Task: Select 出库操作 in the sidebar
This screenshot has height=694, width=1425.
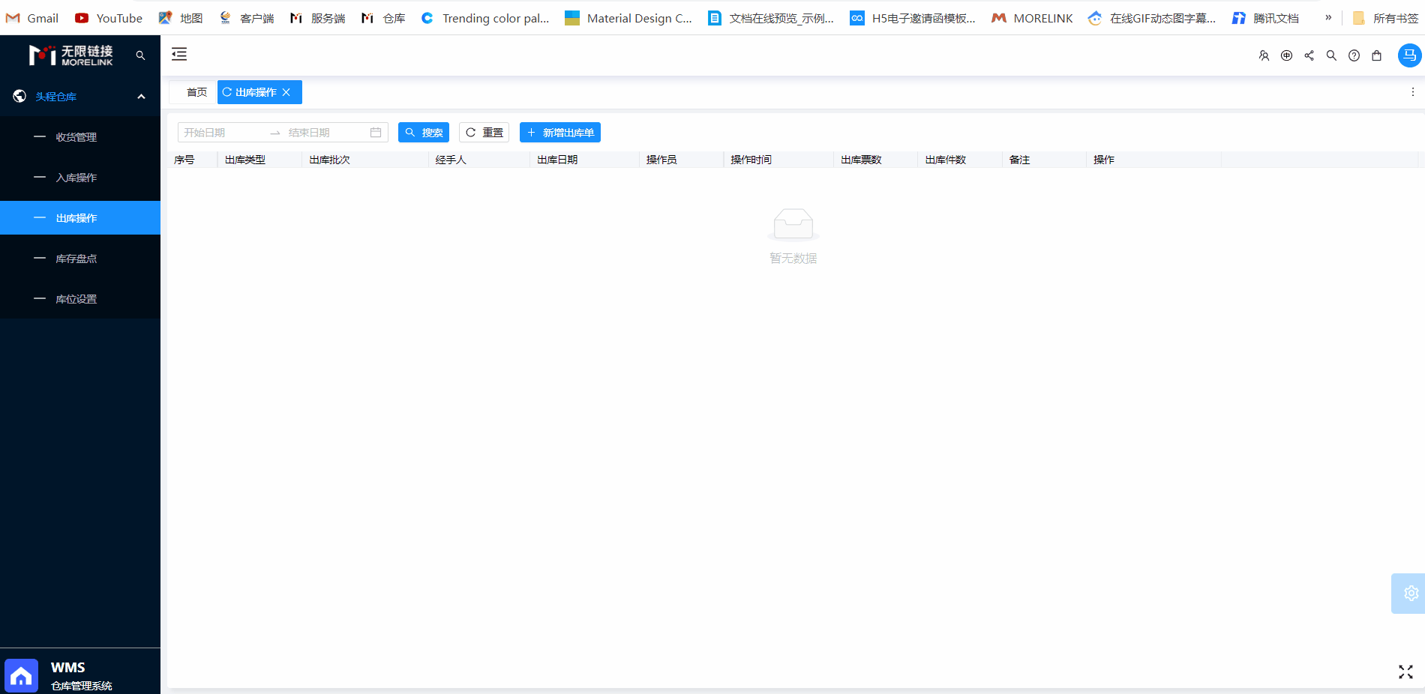Action: (80, 218)
